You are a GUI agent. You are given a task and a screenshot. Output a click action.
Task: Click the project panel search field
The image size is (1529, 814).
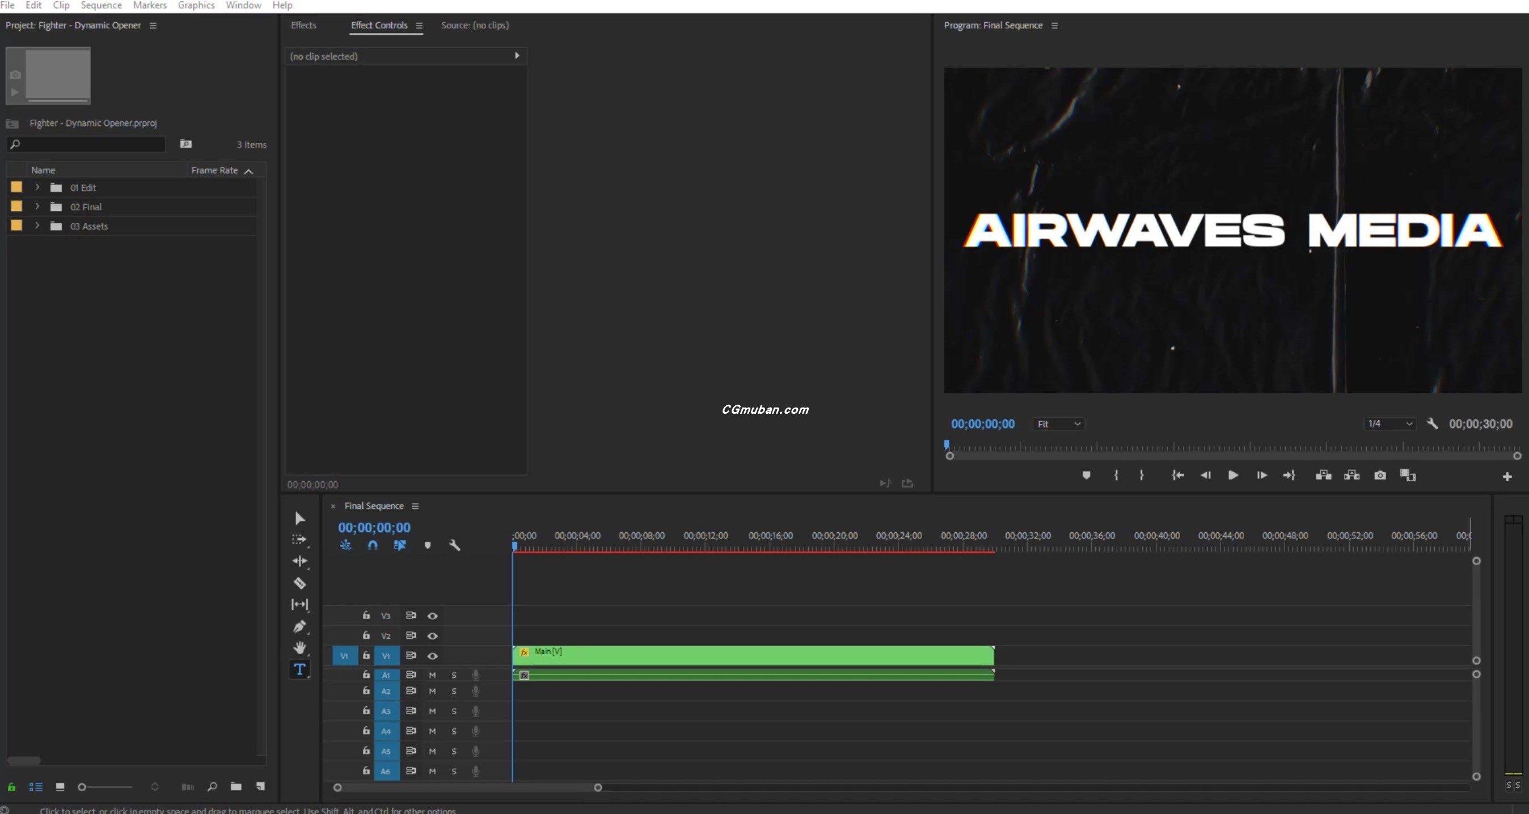(89, 144)
